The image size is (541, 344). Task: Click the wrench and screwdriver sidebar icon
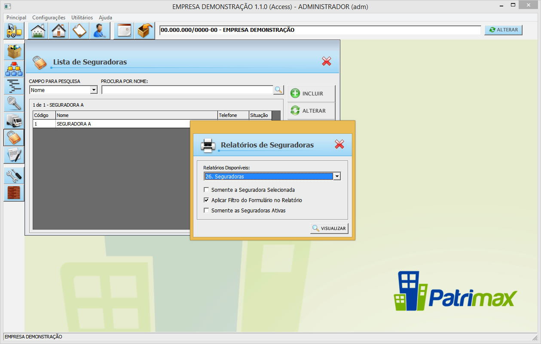pyautogui.click(x=14, y=175)
